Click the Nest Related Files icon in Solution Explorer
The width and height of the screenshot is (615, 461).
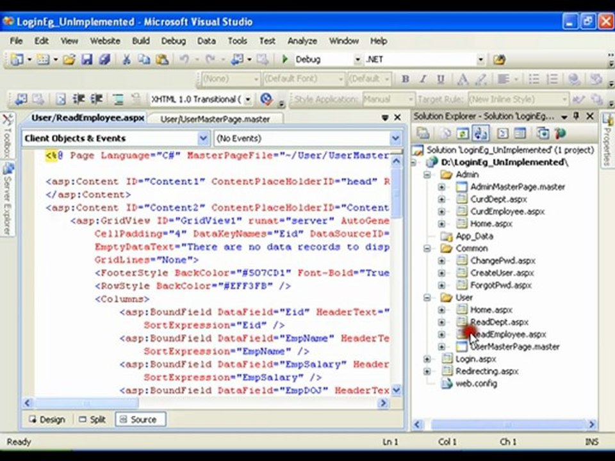click(481, 133)
